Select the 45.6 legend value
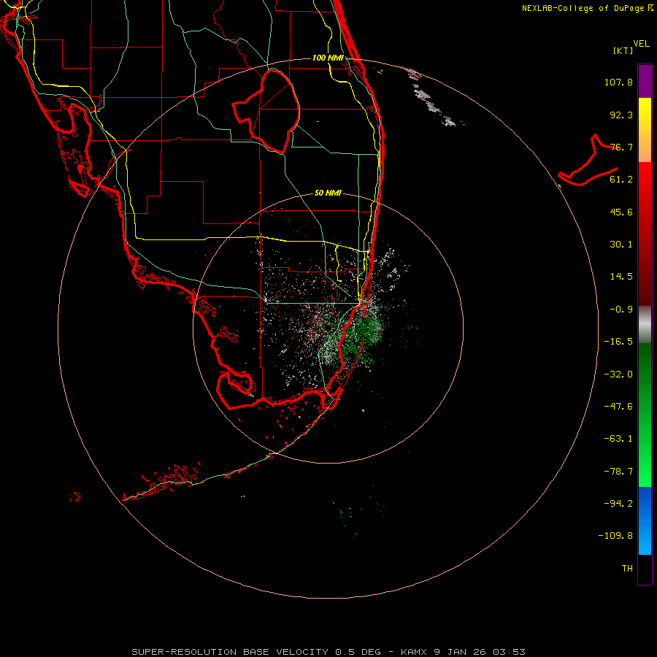This screenshot has width=657, height=657. pyautogui.click(x=621, y=212)
